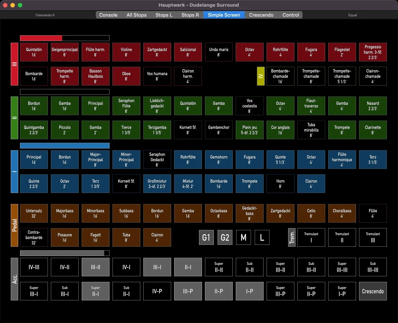Click the grey Acc. coupler level bar
The width and height of the screenshot is (398, 323).
tap(65, 253)
